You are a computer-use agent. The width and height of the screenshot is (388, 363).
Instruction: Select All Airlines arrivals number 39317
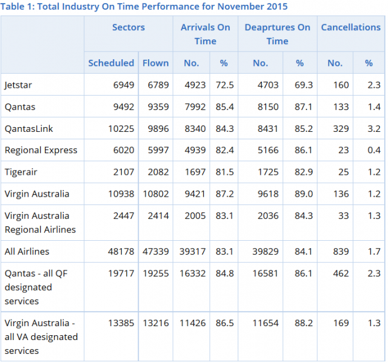(x=193, y=252)
